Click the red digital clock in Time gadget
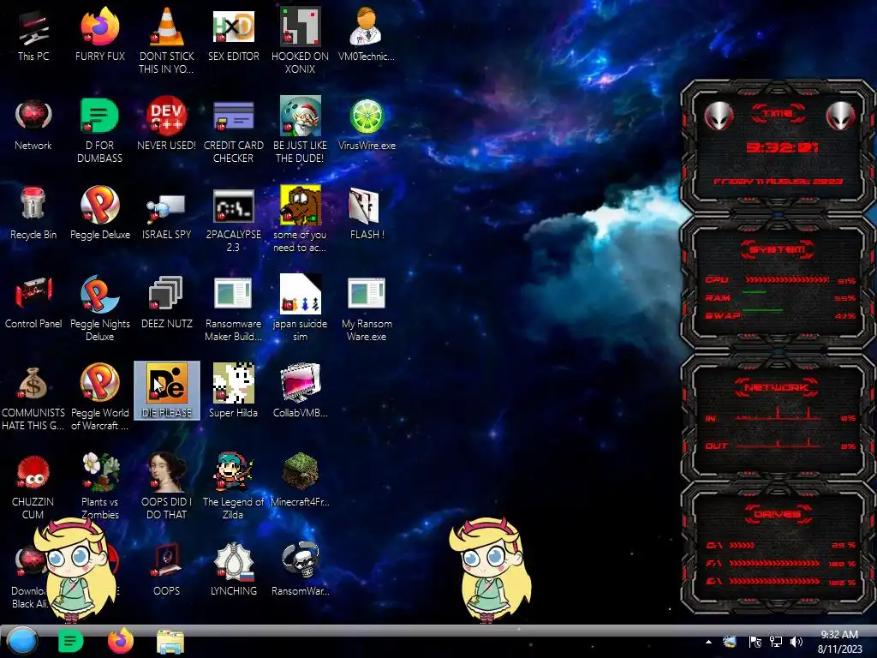 point(782,147)
